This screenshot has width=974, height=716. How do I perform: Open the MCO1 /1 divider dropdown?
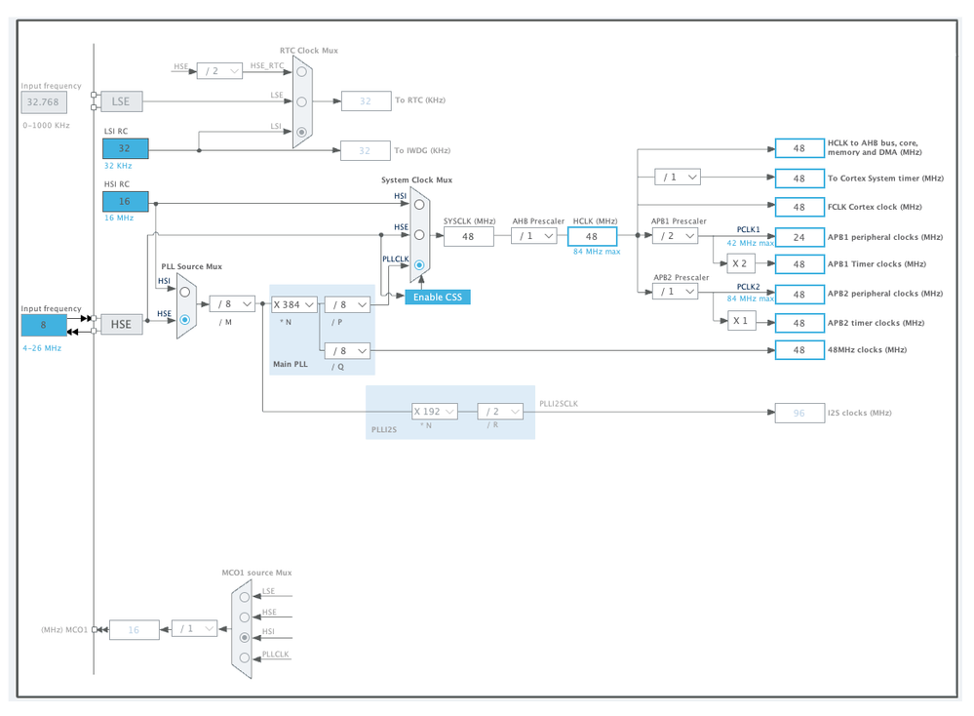(x=194, y=629)
